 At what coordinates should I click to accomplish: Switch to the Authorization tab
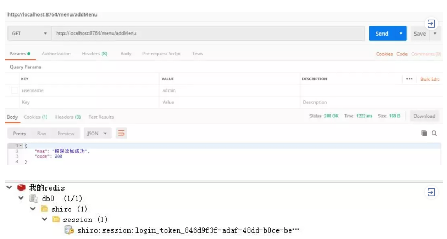[x=56, y=54]
